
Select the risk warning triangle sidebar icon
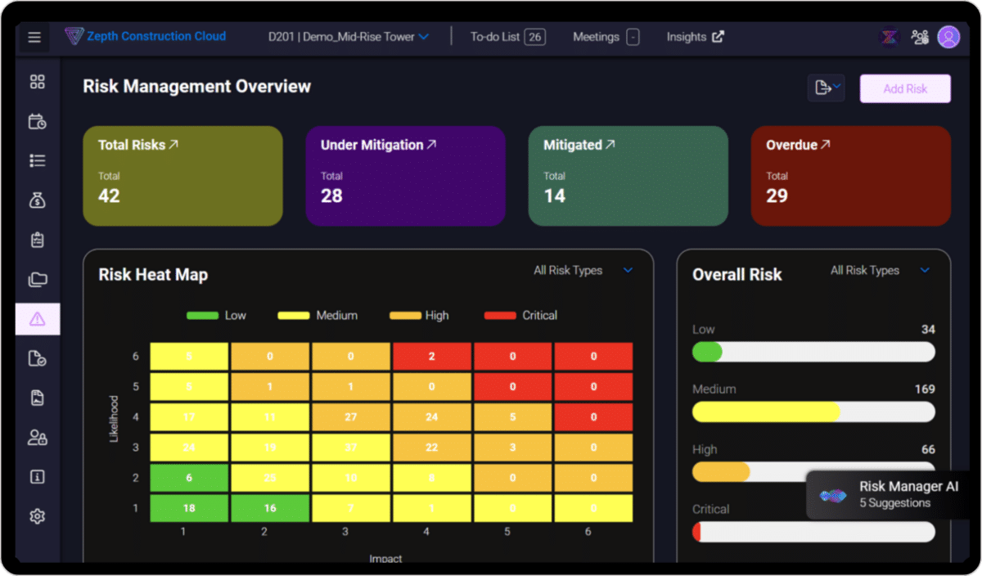pyautogui.click(x=37, y=319)
